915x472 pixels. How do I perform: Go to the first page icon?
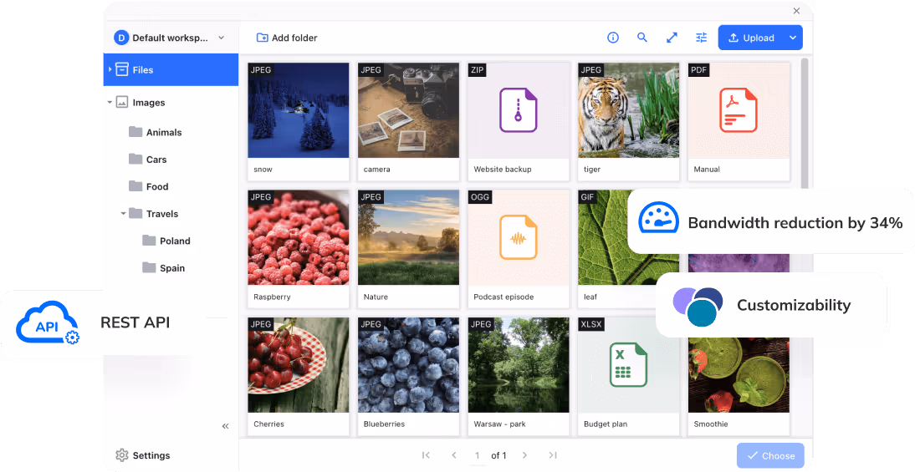coord(426,455)
